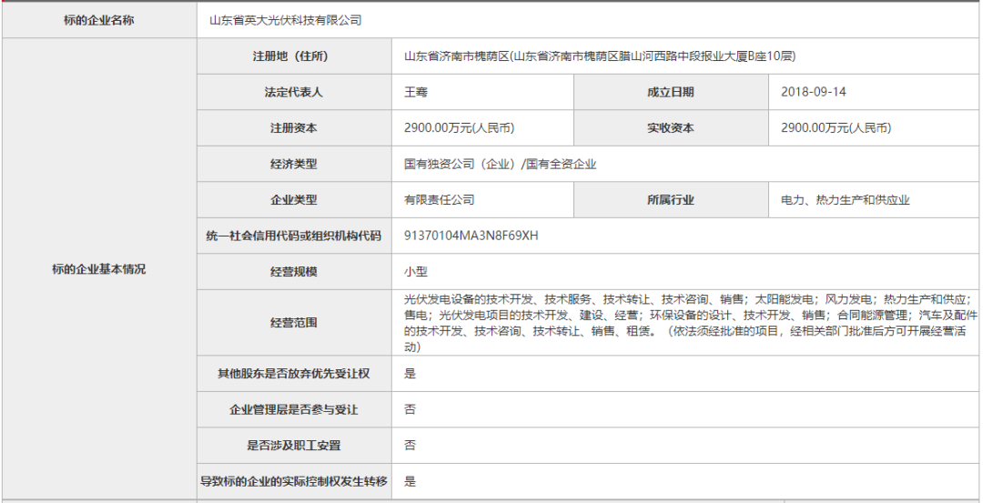Select the 所属行业 value 电力、热力生产和供应业

click(845, 200)
